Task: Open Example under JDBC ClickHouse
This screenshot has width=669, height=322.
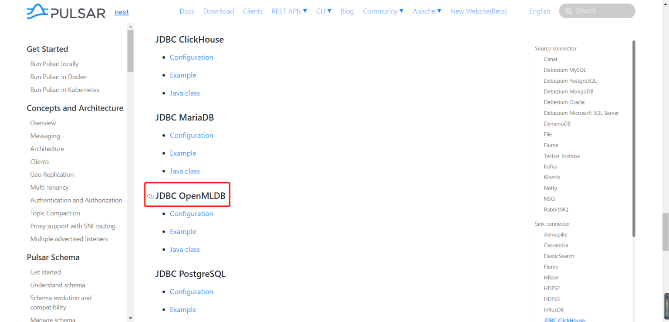Action: pyautogui.click(x=183, y=75)
